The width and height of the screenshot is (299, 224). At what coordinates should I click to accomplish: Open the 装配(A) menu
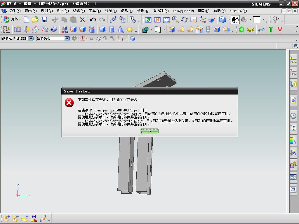pyautogui.click(x=111, y=11)
